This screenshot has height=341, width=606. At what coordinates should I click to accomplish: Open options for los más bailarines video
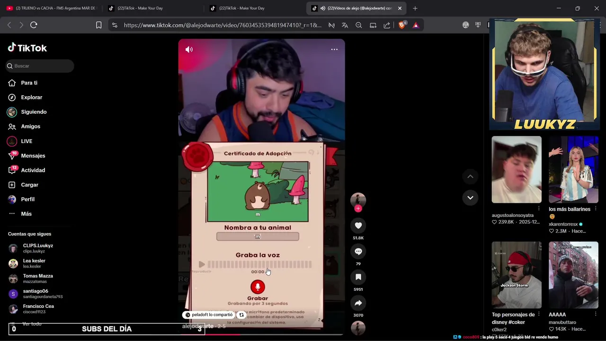[x=596, y=209]
